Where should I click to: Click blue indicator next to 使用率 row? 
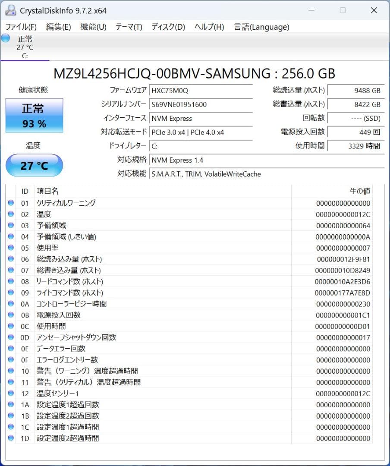click(x=11, y=248)
